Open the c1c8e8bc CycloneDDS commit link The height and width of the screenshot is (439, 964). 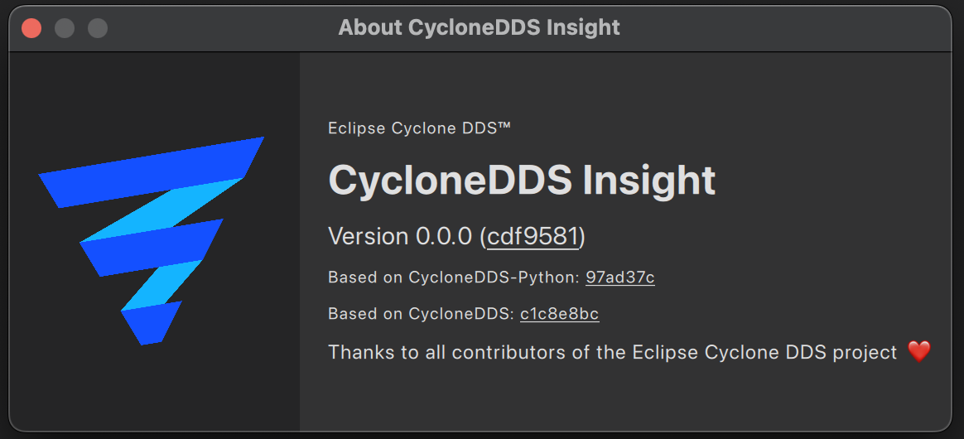pyautogui.click(x=559, y=314)
